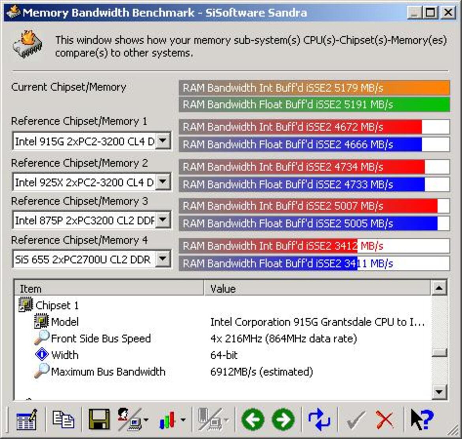Click the blue Float 3411 MB/s bar
This screenshot has height=439, width=462.
pyautogui.click(x=314, y=263)
